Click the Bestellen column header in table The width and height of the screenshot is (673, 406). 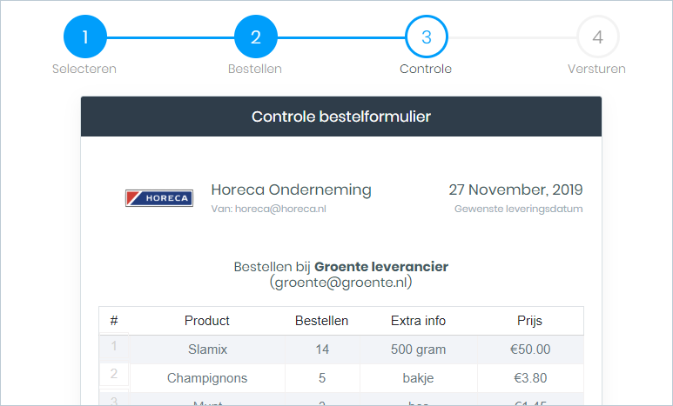(x=322, y=321)
